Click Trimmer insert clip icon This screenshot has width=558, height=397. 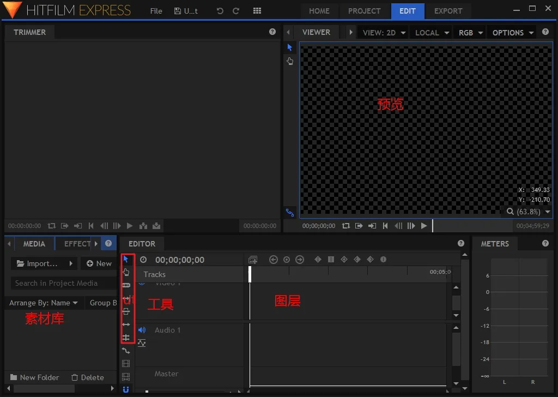point(143,226)
